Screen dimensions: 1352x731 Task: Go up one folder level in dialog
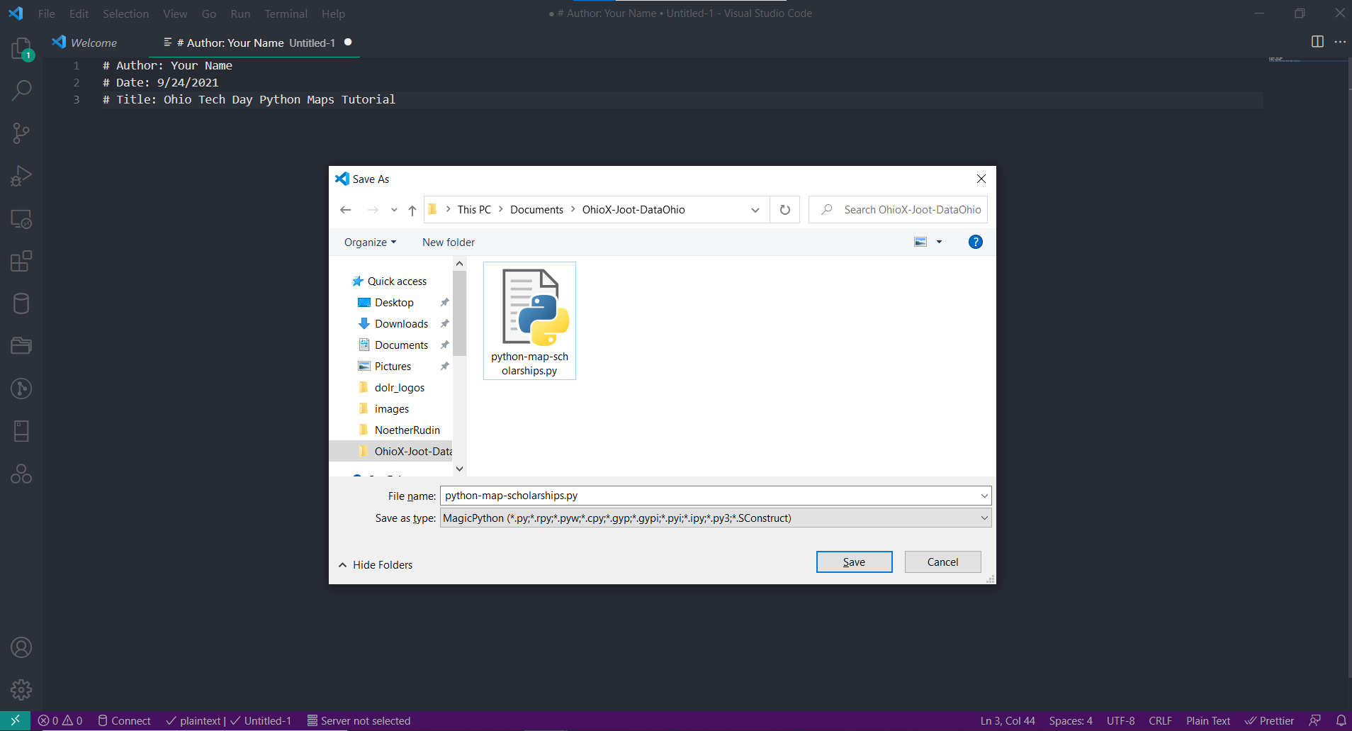tap(412, 210)
